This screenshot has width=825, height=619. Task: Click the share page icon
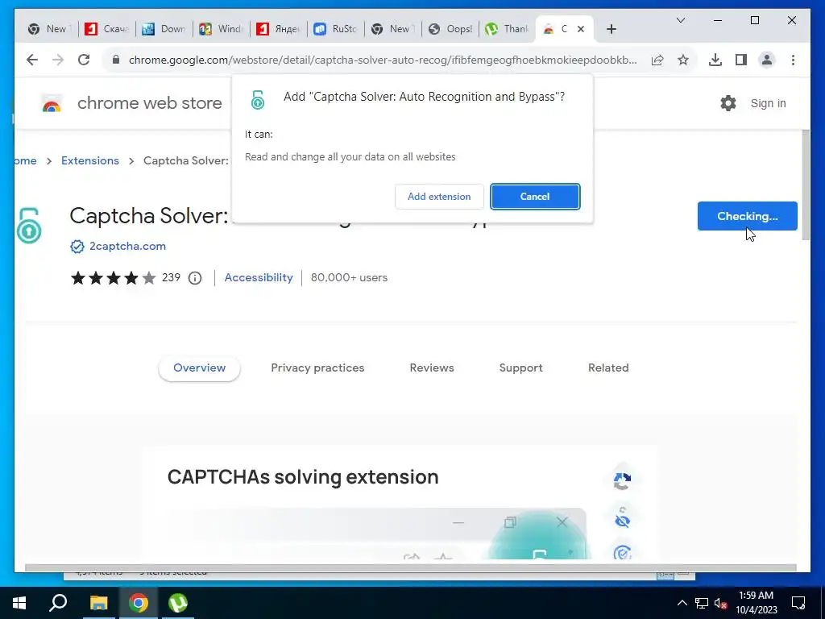tap(657, 60)
